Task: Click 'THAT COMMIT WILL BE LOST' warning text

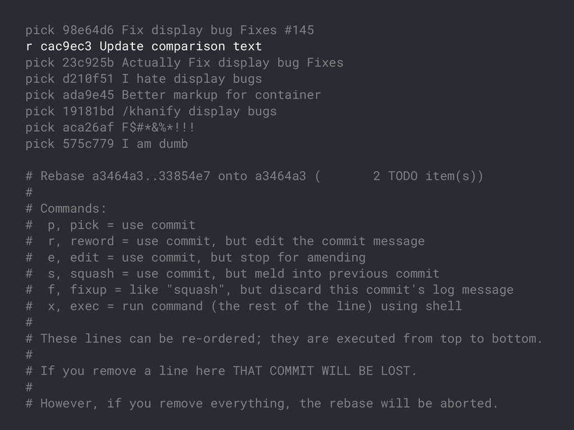Action: 321,371
